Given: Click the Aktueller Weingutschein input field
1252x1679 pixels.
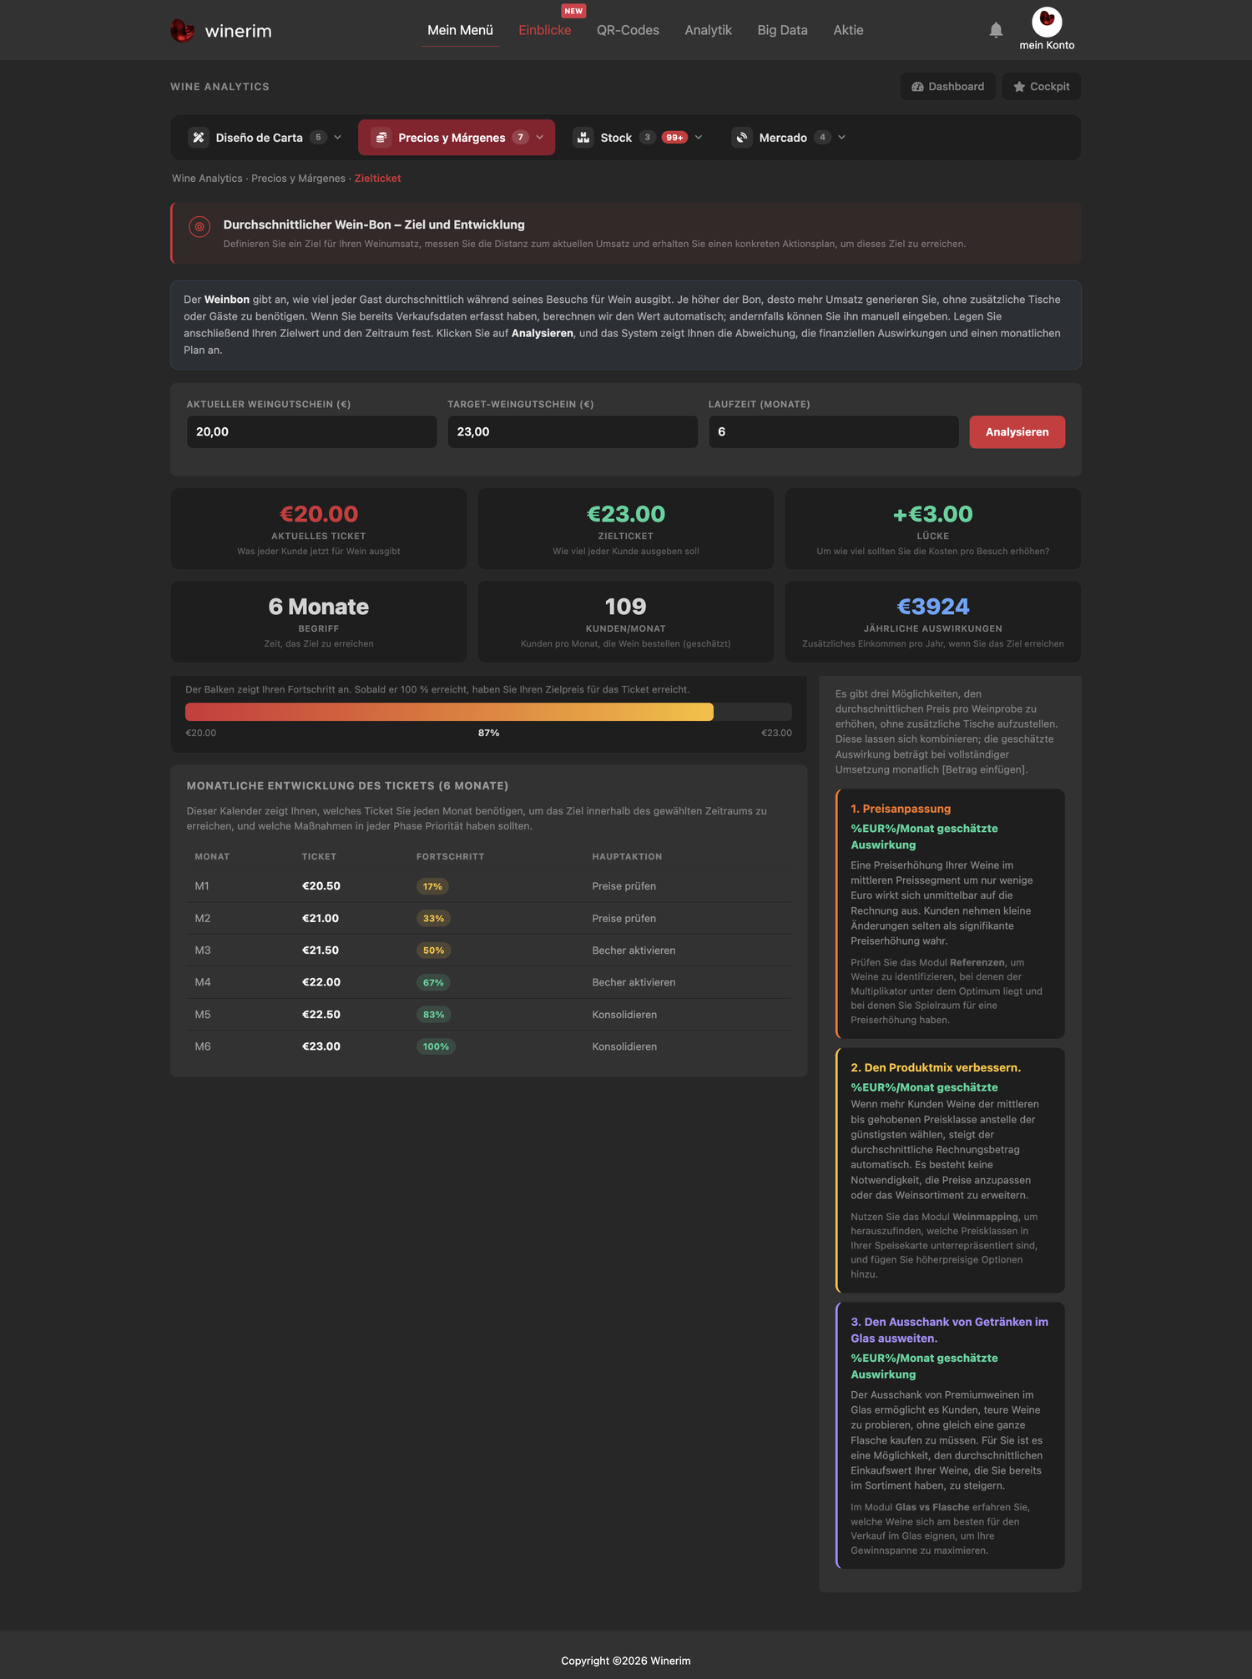Looking at the screenshot, I should coord(311,432).
